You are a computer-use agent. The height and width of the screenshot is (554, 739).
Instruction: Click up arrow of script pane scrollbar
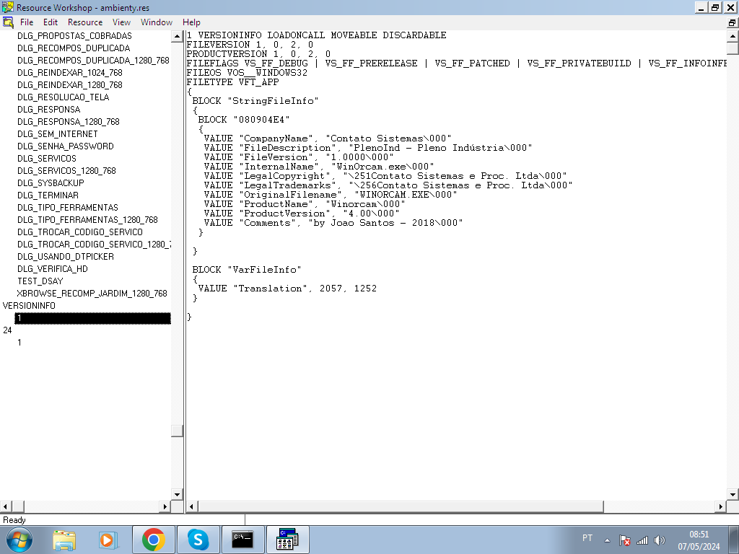733,36
